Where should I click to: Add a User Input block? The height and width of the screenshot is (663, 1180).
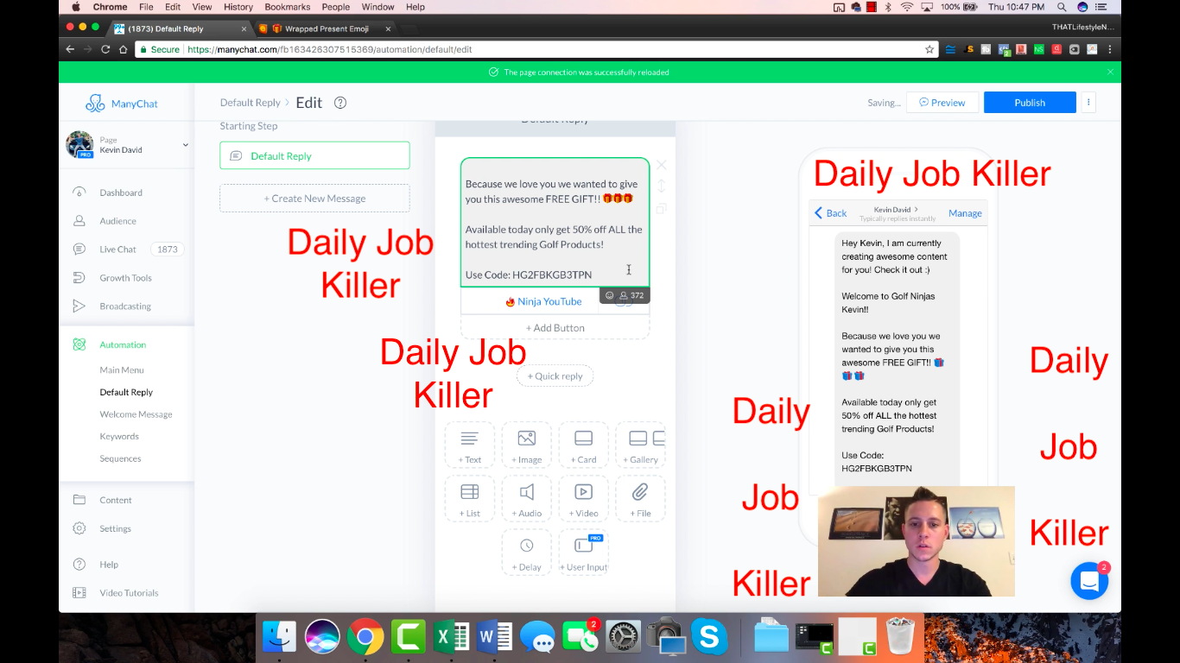584,552
